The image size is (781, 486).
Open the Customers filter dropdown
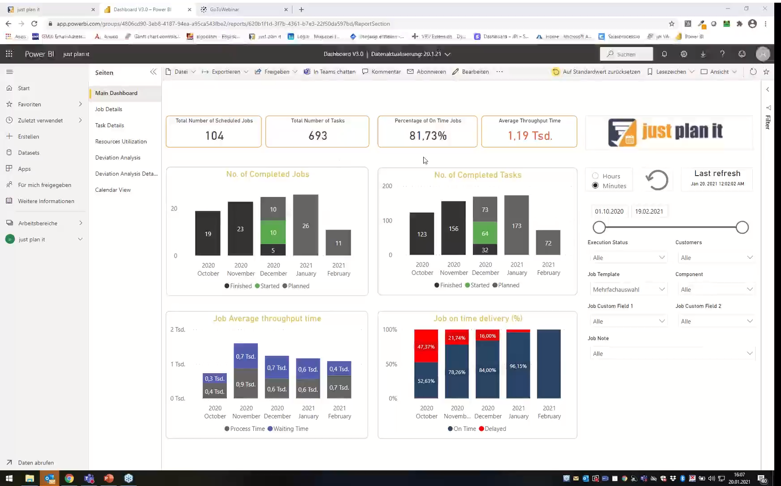[716, 257]
